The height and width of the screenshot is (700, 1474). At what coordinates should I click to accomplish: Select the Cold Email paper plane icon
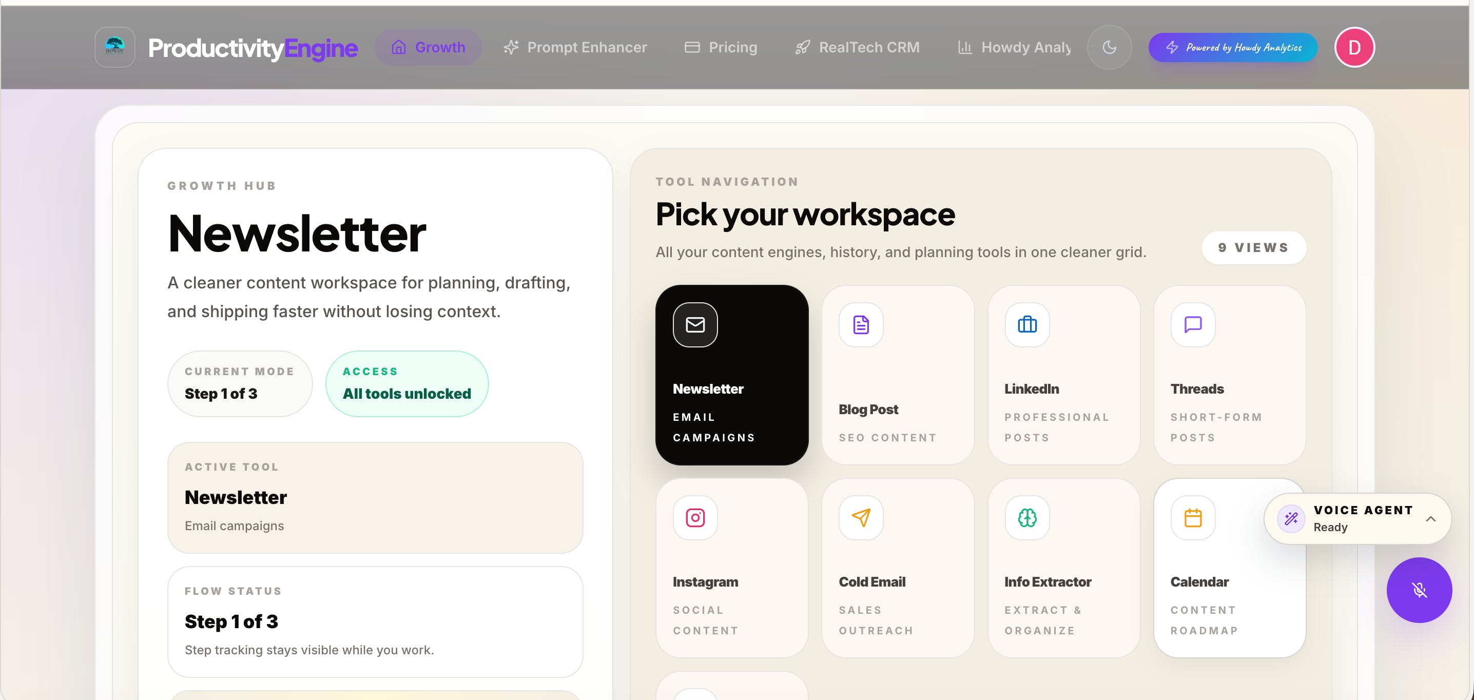click(861, 517)
